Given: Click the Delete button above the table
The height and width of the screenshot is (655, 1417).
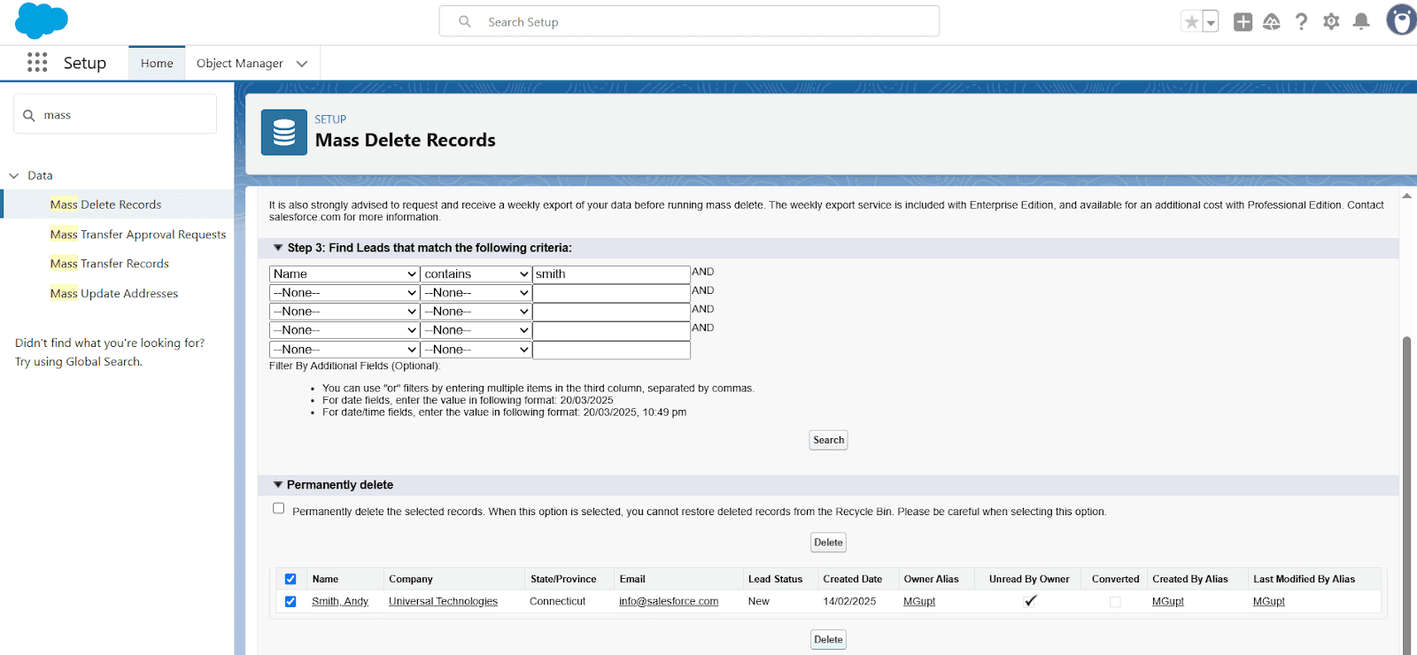Looking at the screenshot, I should click(x=828, y=543).
